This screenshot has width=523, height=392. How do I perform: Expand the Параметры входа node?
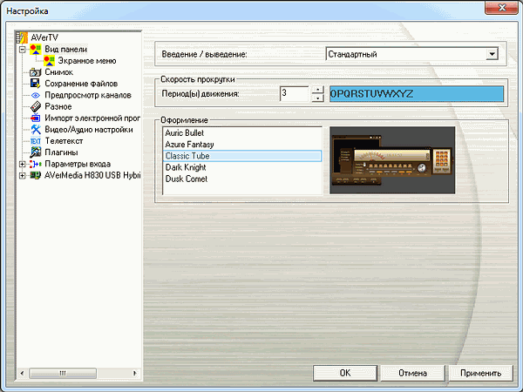(x=23, y=164)
